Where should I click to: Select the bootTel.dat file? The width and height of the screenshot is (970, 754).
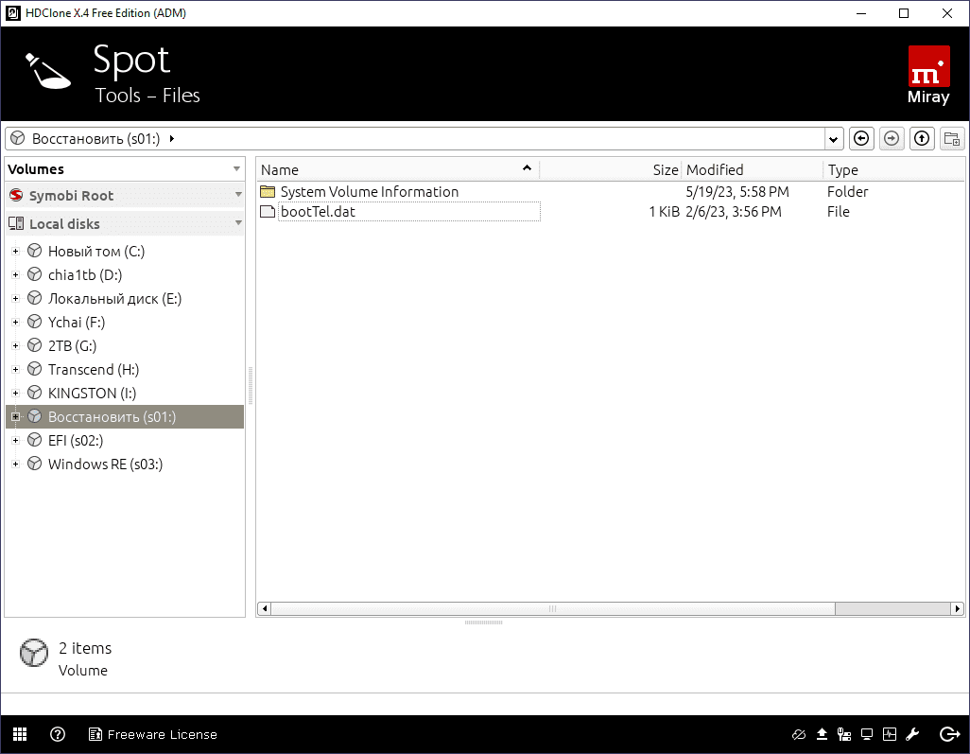tap(318, 212)
